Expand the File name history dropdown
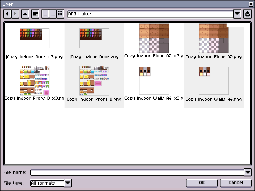 248,172
